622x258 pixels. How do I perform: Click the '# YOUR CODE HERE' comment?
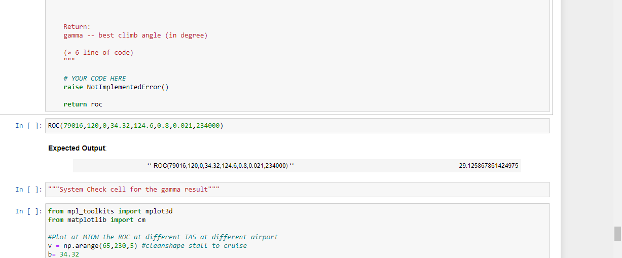(x=95, y=79)
